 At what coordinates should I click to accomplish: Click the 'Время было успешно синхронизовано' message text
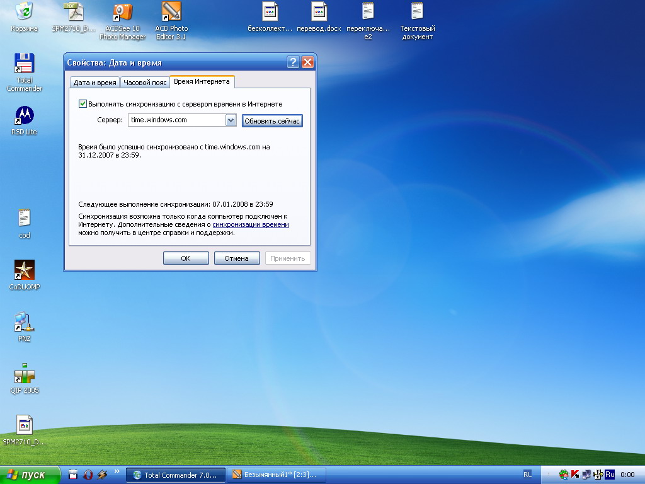click(x=174, y=151)
